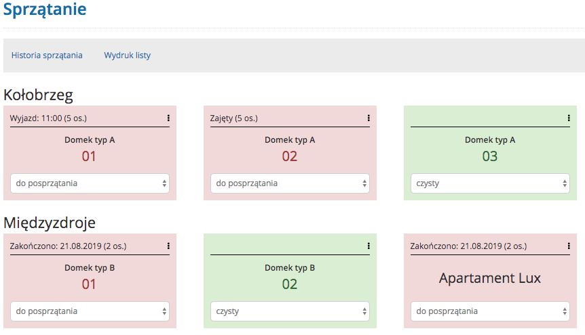This screenshot has height=335, width=585.
Task: Click the green 02 number in Międzyzdroje
Action: (290, 284)
